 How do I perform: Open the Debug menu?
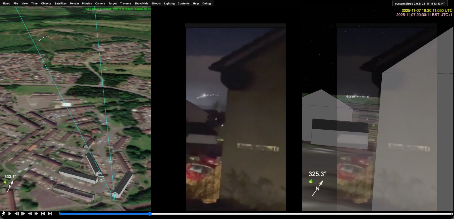(207, 3)
